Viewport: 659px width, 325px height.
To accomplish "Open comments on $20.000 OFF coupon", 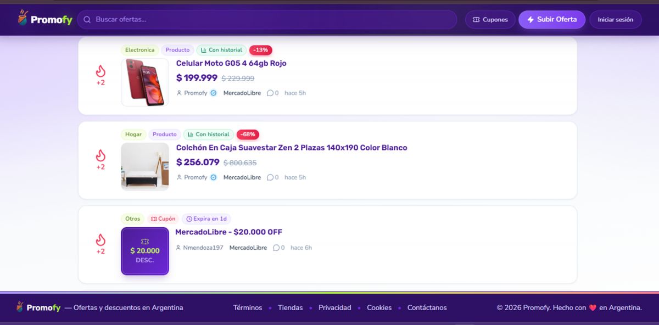I will [279, 248].
